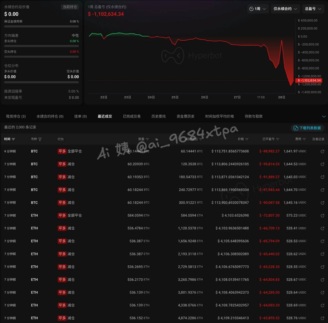The height and width of the screenshot is (323, 328).
Task: Click the 当前持仓 badge button
Action: [x=70, y=7]
